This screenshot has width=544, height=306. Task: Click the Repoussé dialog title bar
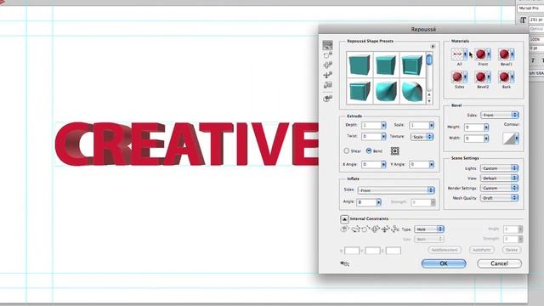point(423,30)
